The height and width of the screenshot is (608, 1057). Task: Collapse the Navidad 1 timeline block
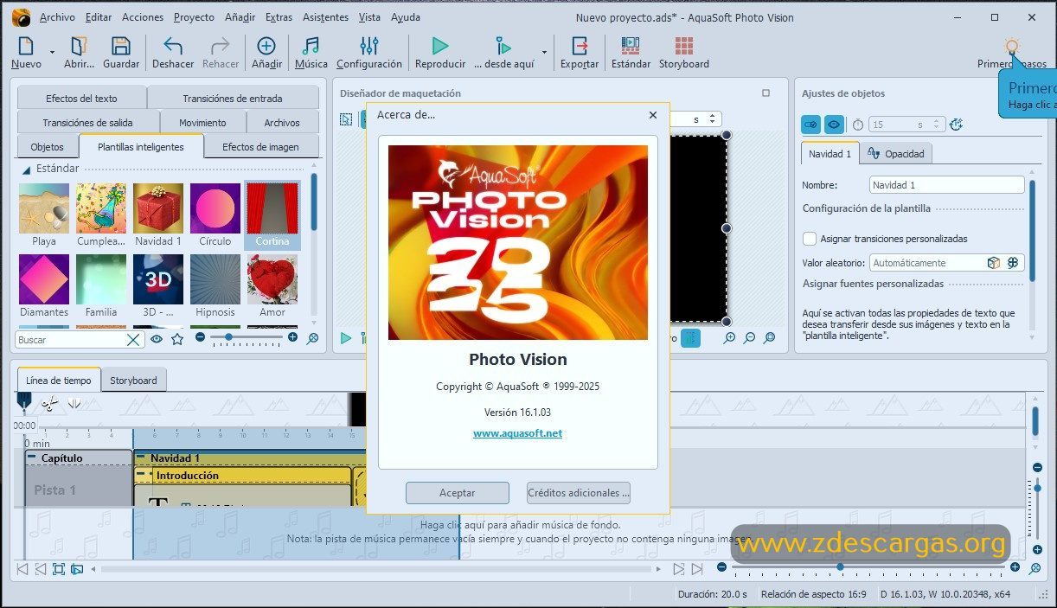pyautogui.click(x=140, y=458)
